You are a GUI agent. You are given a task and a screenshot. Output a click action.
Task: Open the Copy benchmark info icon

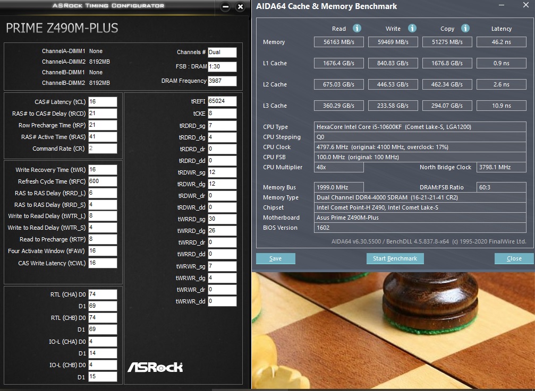465,28
